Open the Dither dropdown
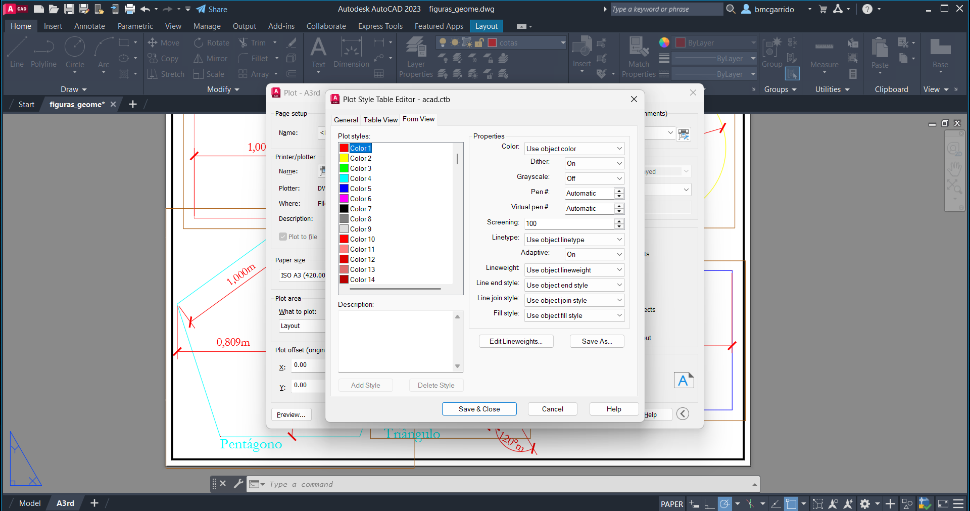Viewport: 970px width, 511px height. click(x=594, y=163)
